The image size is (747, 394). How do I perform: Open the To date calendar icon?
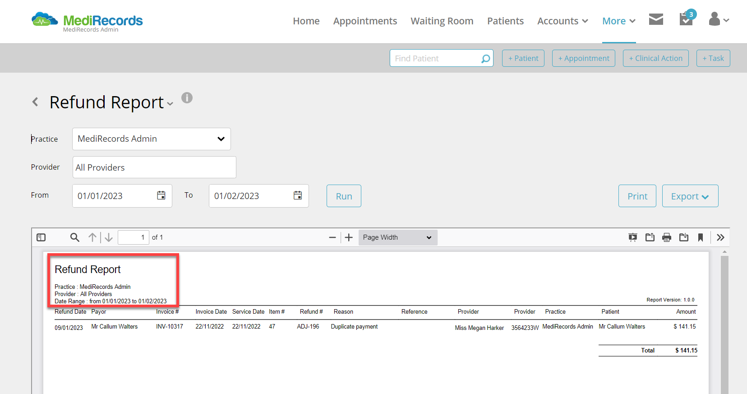click(x=298, y=195)
